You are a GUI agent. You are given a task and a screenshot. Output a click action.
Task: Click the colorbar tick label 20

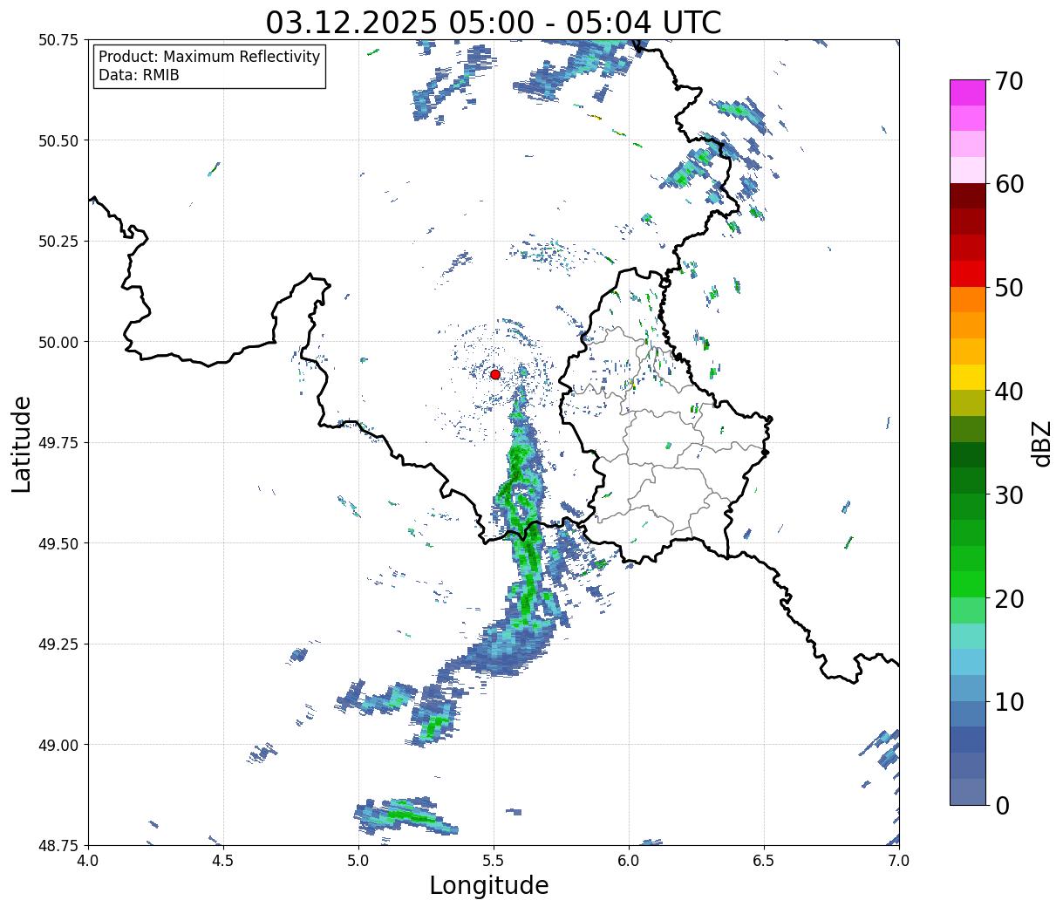click(x=1008, y=599)
